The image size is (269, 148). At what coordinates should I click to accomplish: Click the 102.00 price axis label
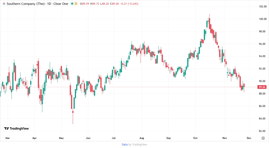(x=263, y=7)
